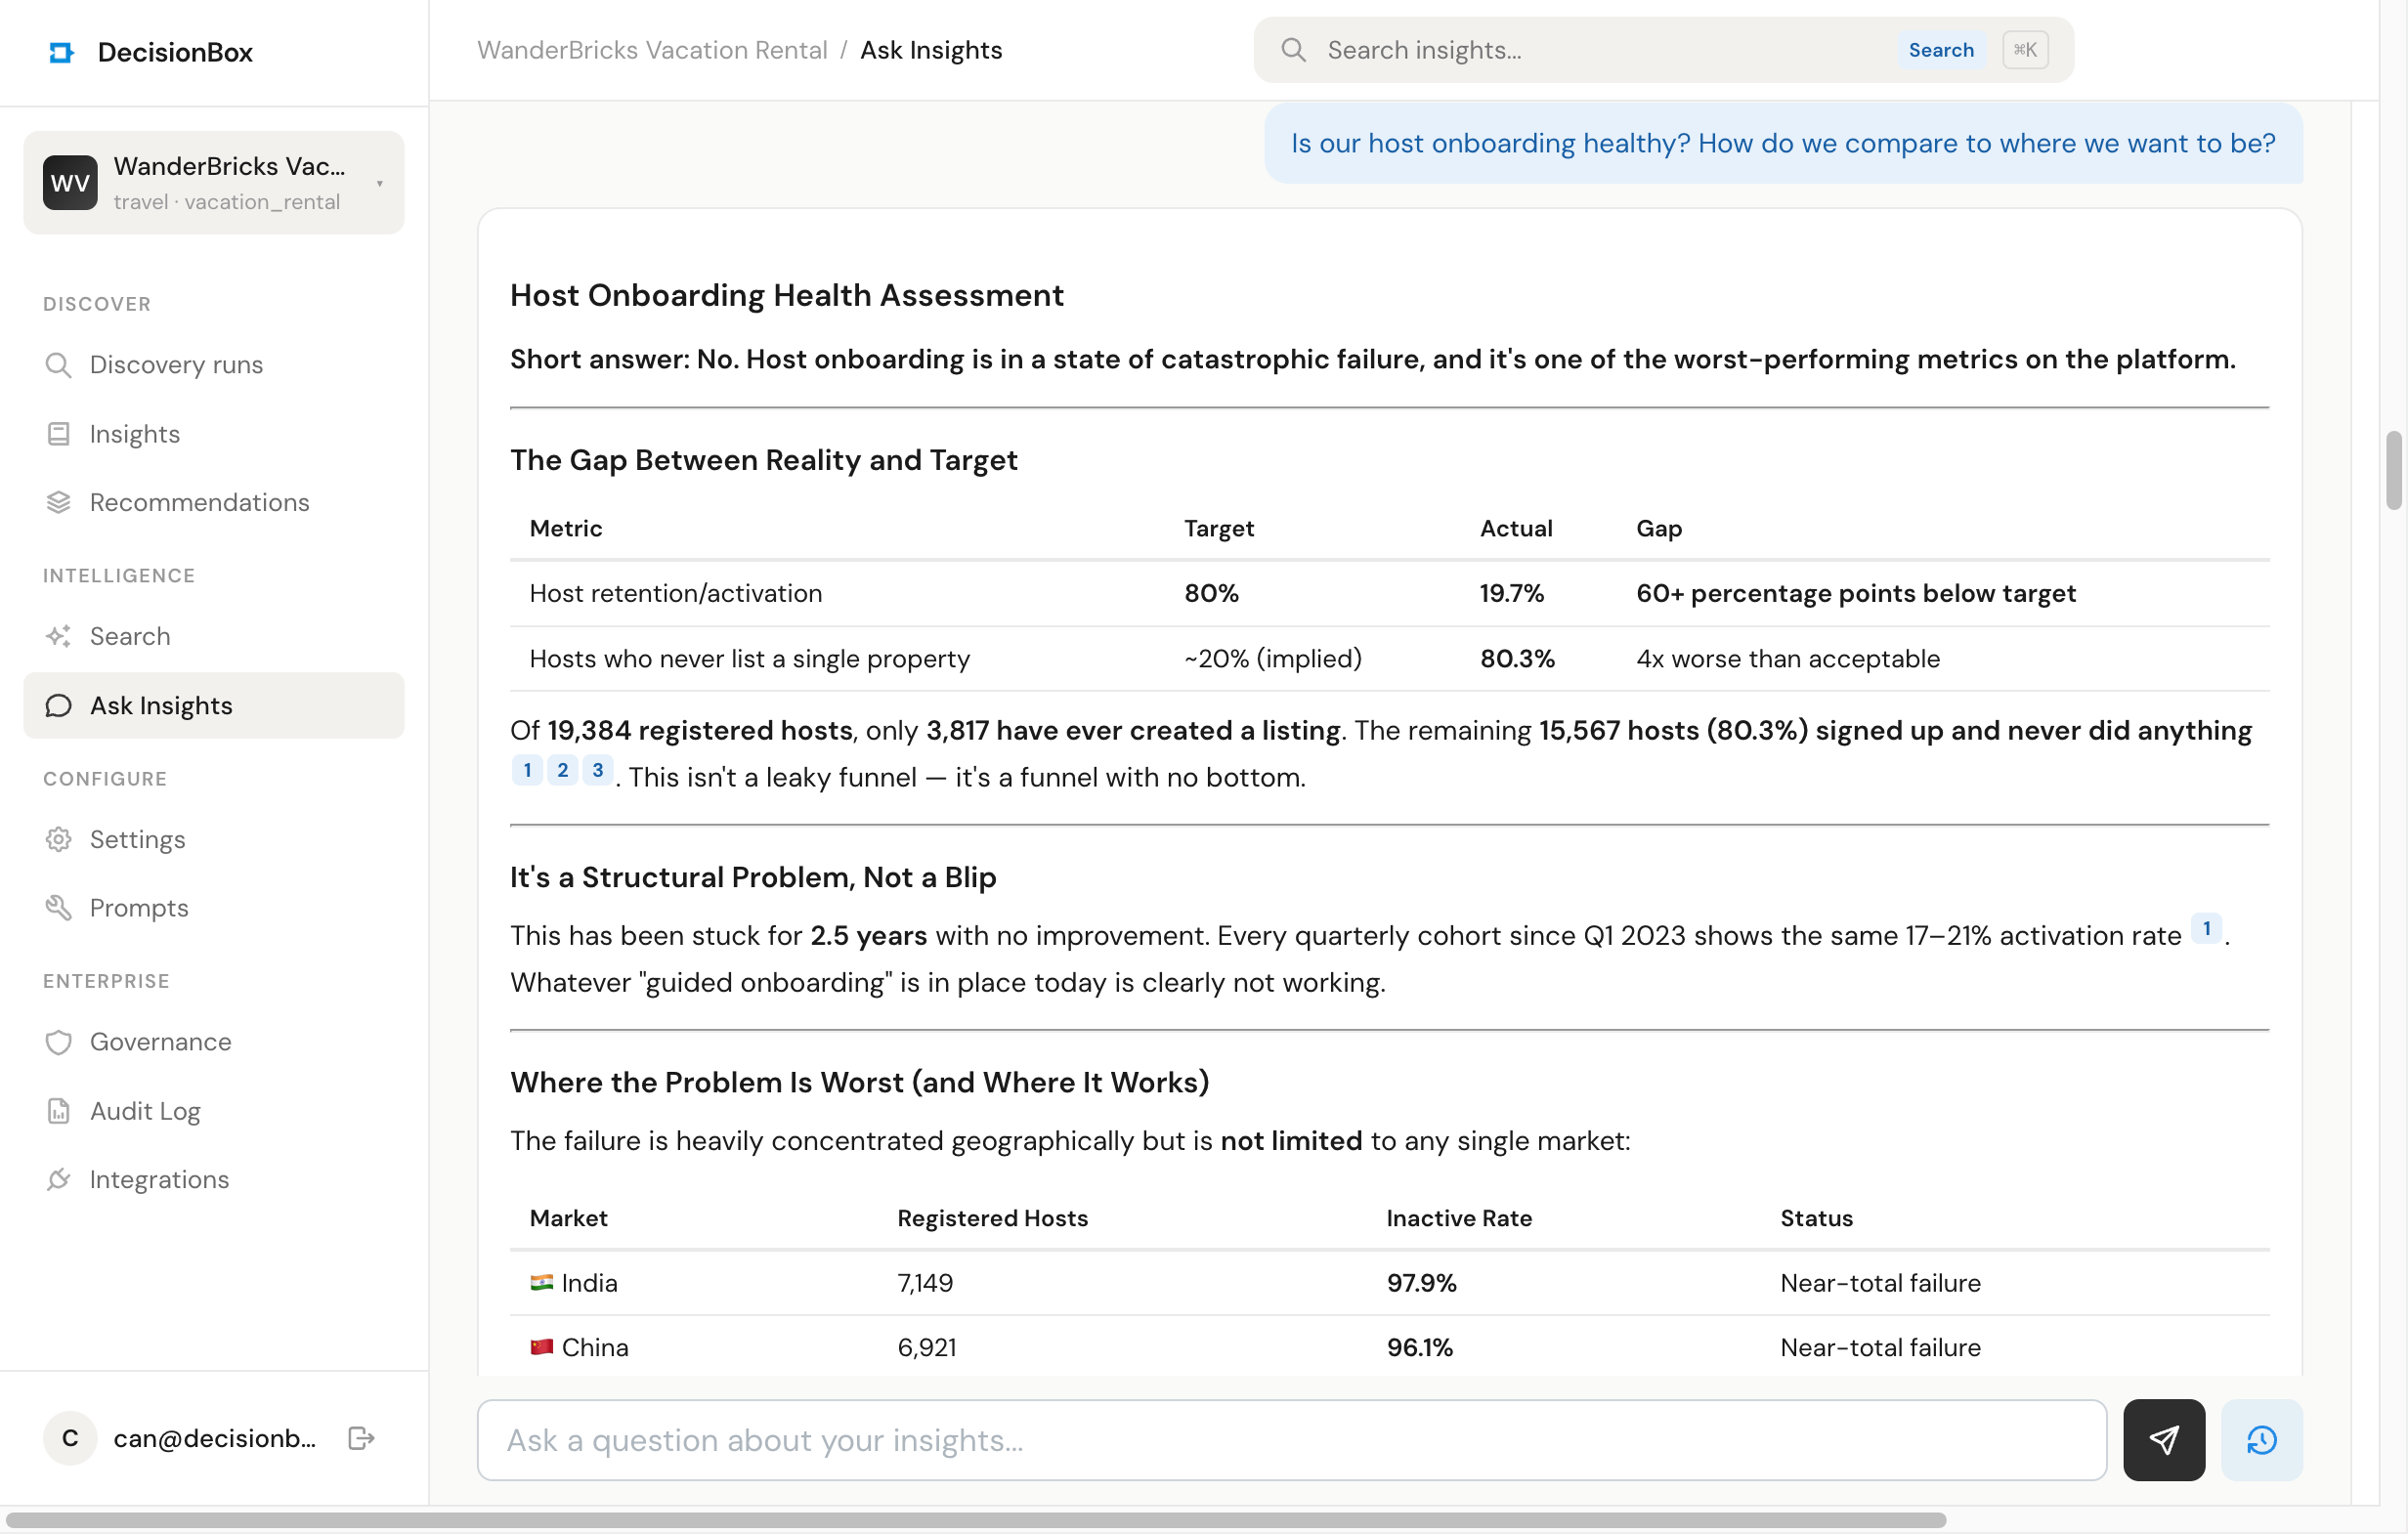This screenshot has width=2408, height=1534.
Task: Click the Recommendations layers icon
Action: tap(59, 502)
